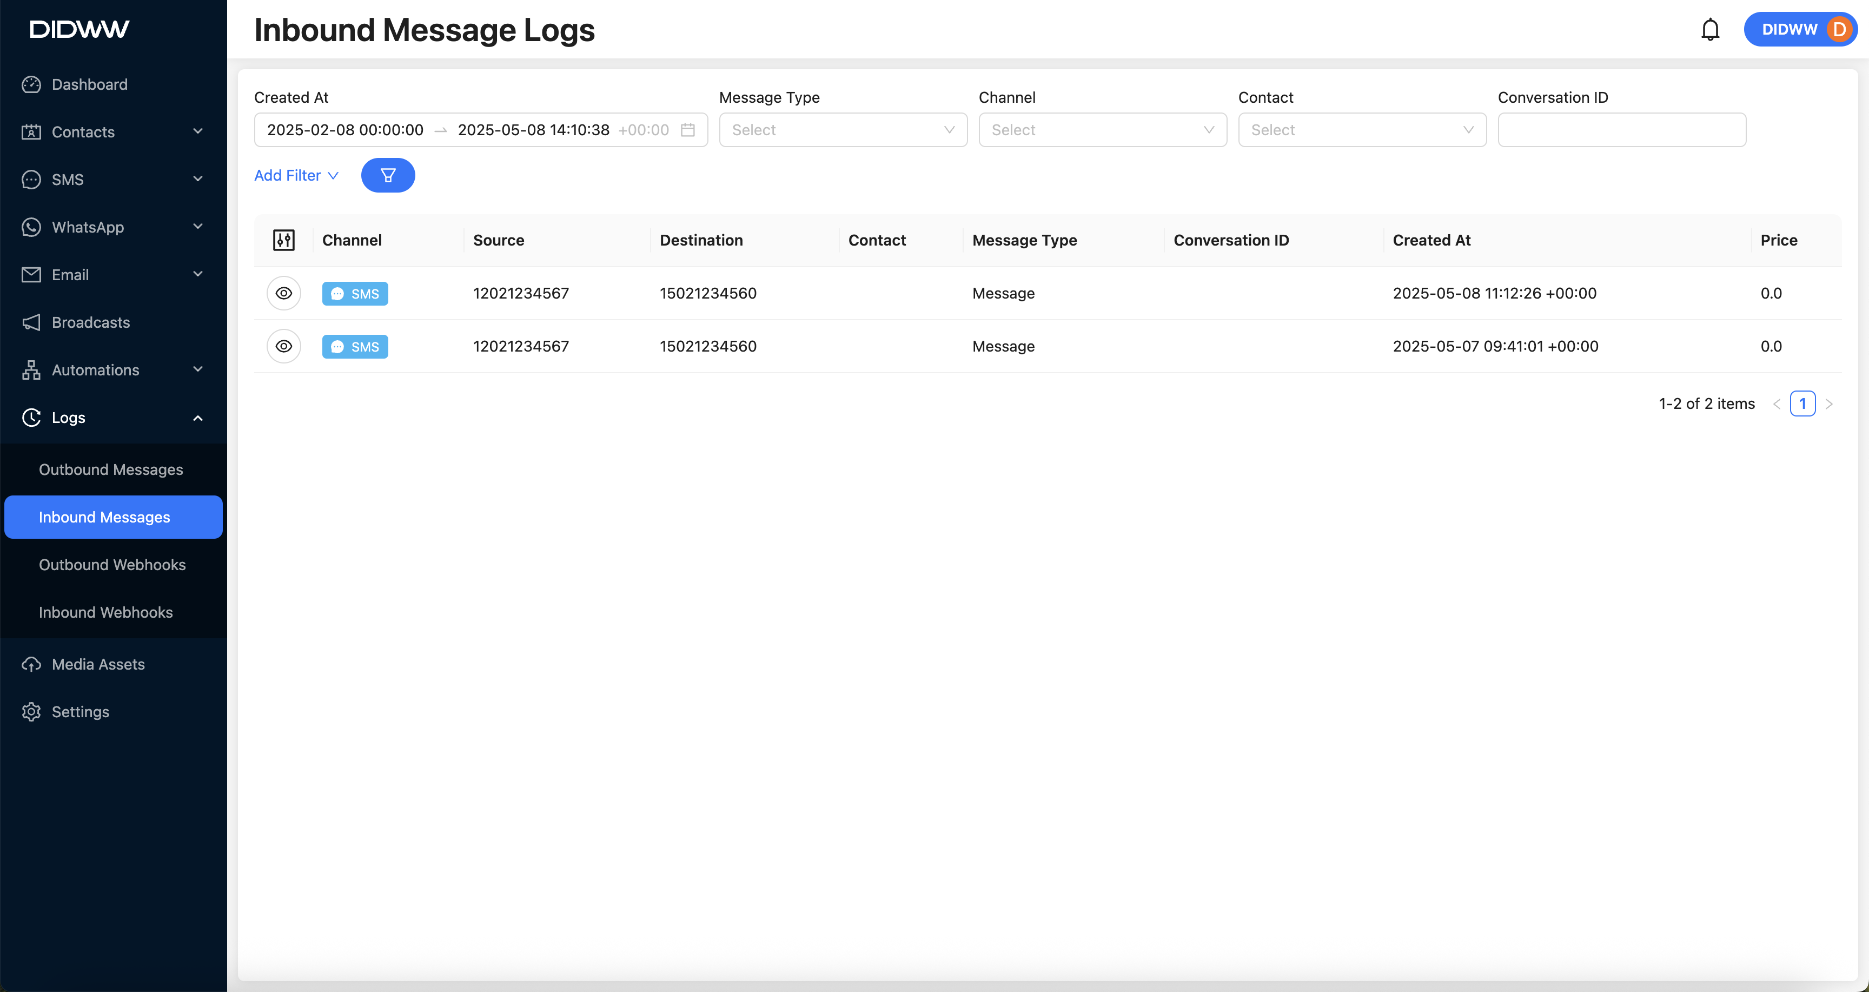The height and width of the screenshot is (992, 1869).
Task: Click the Broadcasts megaphone icon
Action: pyautogui.click(x=31, y=322)
